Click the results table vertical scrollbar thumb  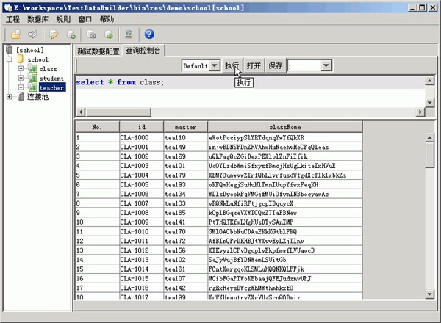(x=429, y=155)
